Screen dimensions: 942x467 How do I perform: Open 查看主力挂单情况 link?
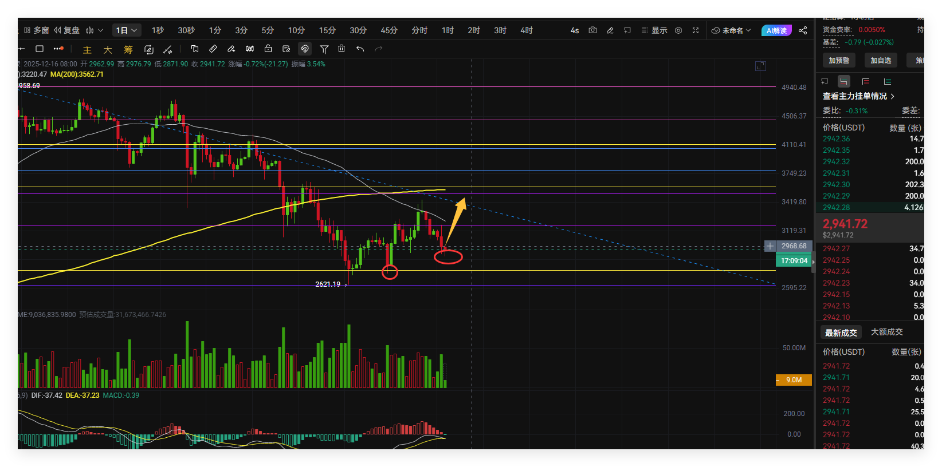click(x=858, y=96)
